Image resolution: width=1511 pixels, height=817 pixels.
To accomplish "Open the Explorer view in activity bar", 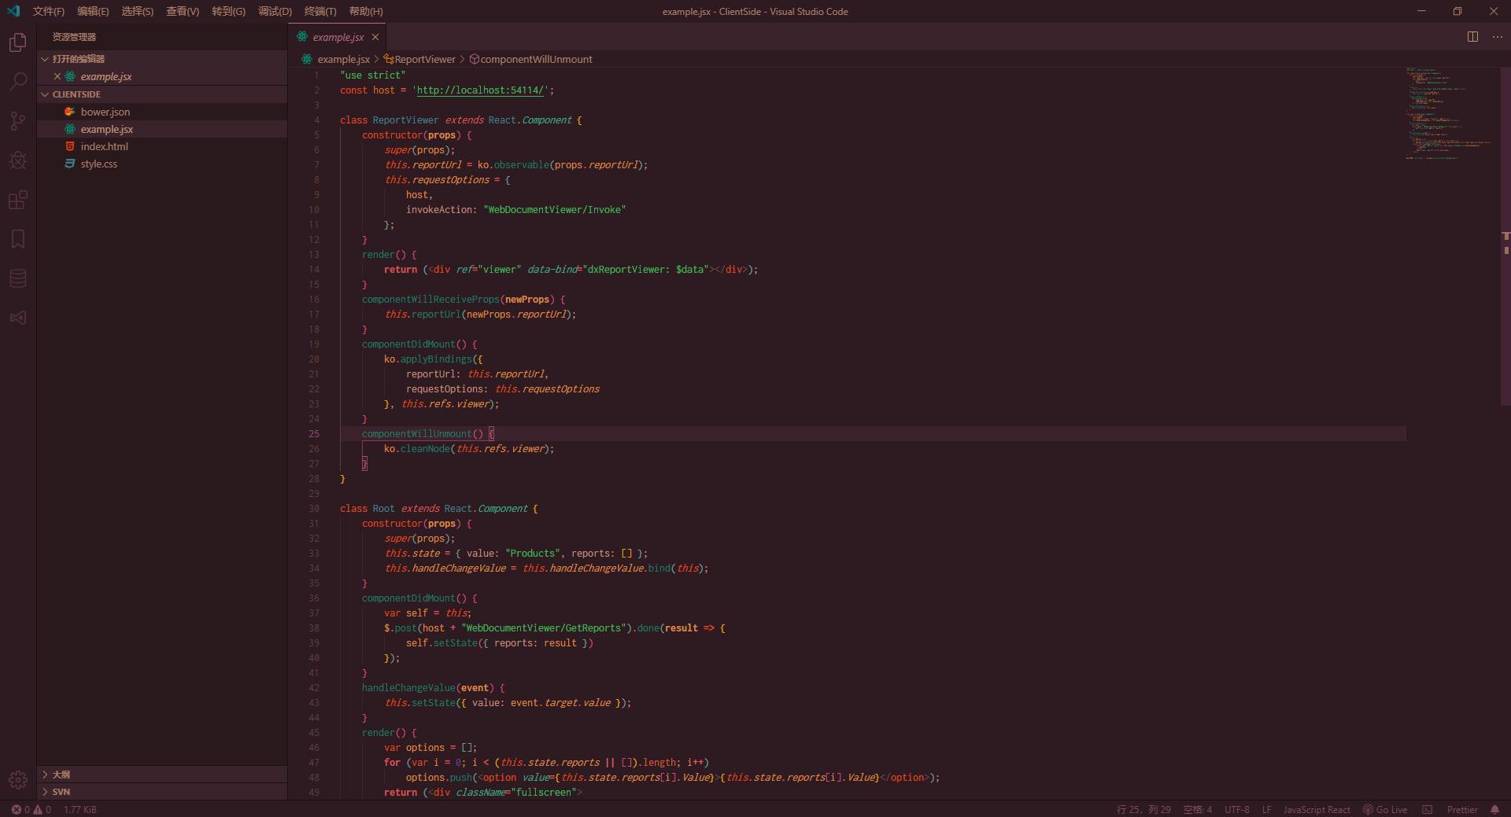I will click(17, 42).
